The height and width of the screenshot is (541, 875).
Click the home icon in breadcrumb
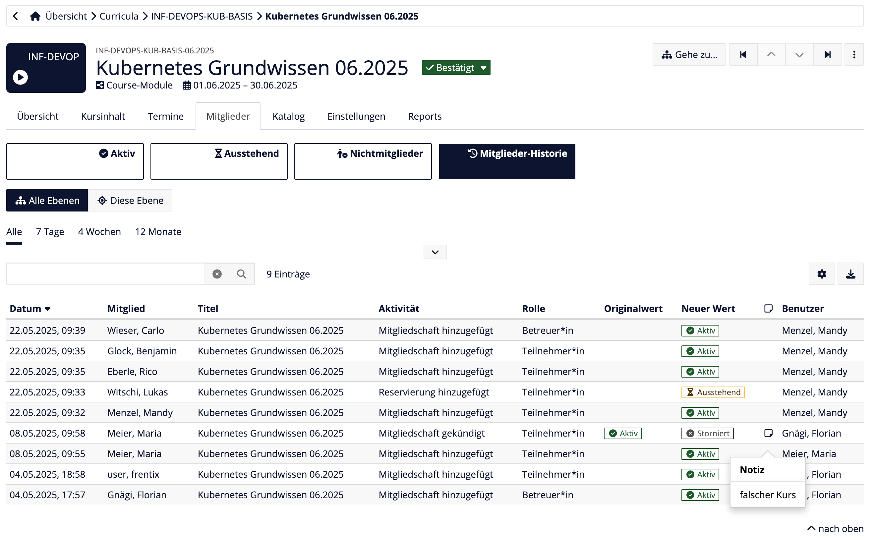[35, 16]
